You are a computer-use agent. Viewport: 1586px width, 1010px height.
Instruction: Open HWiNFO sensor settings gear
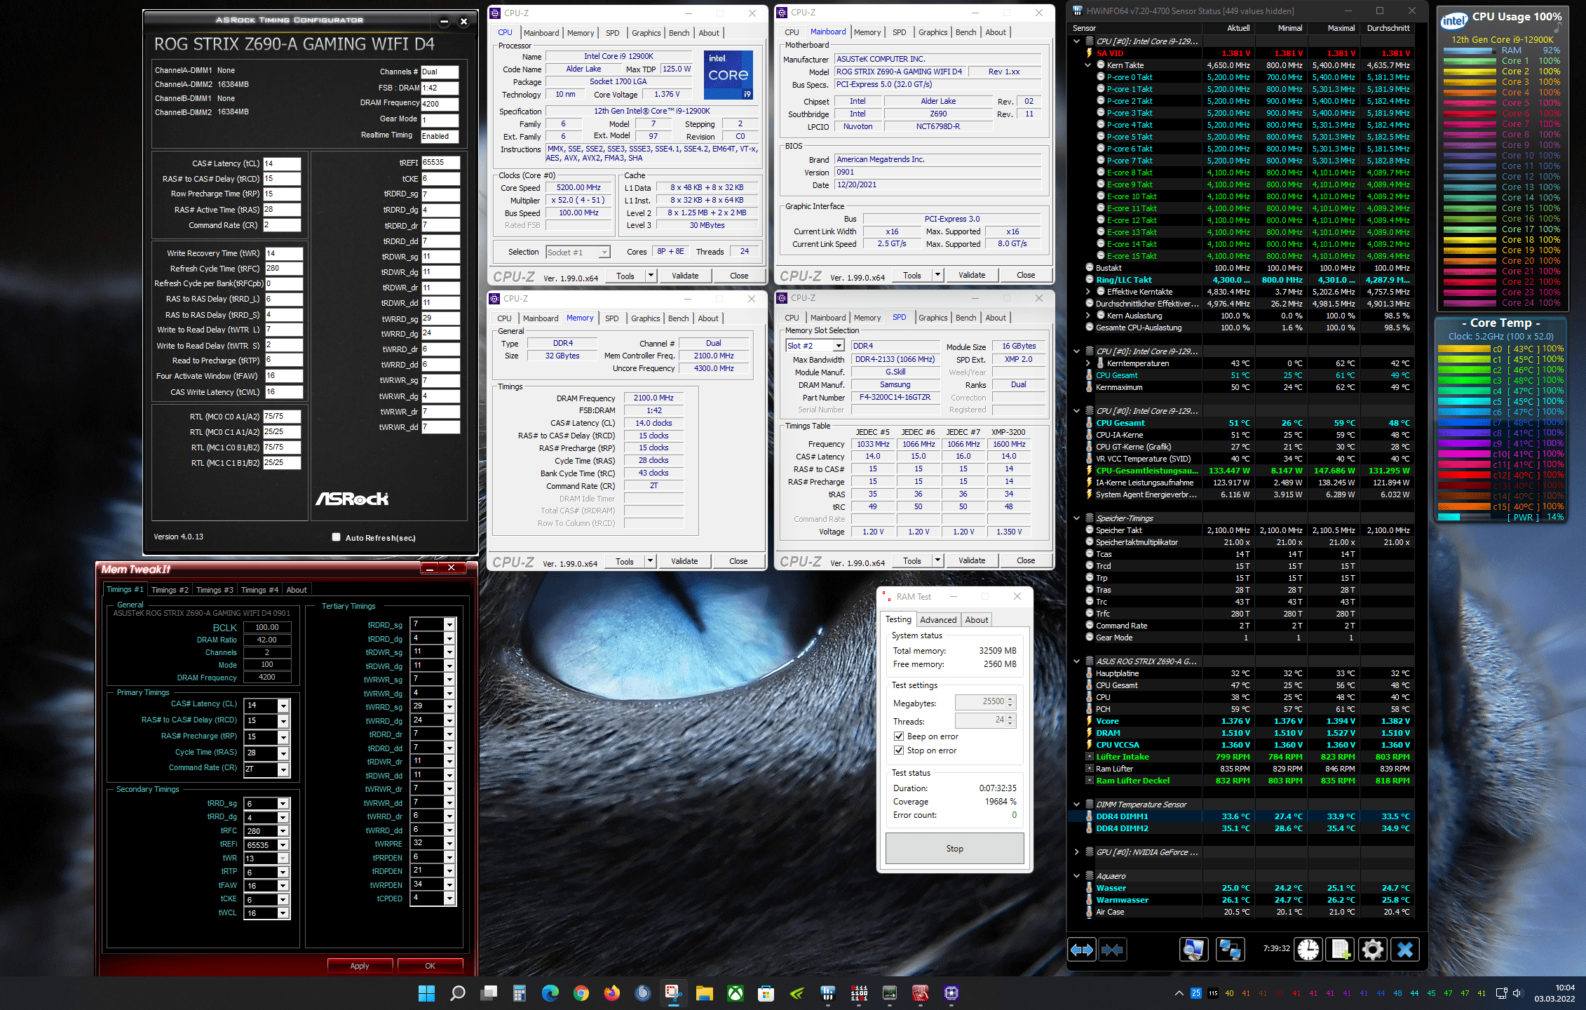(x=1372, y=950)
